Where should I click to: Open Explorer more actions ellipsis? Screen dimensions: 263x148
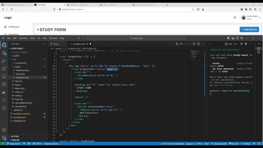tap(44, 44)
